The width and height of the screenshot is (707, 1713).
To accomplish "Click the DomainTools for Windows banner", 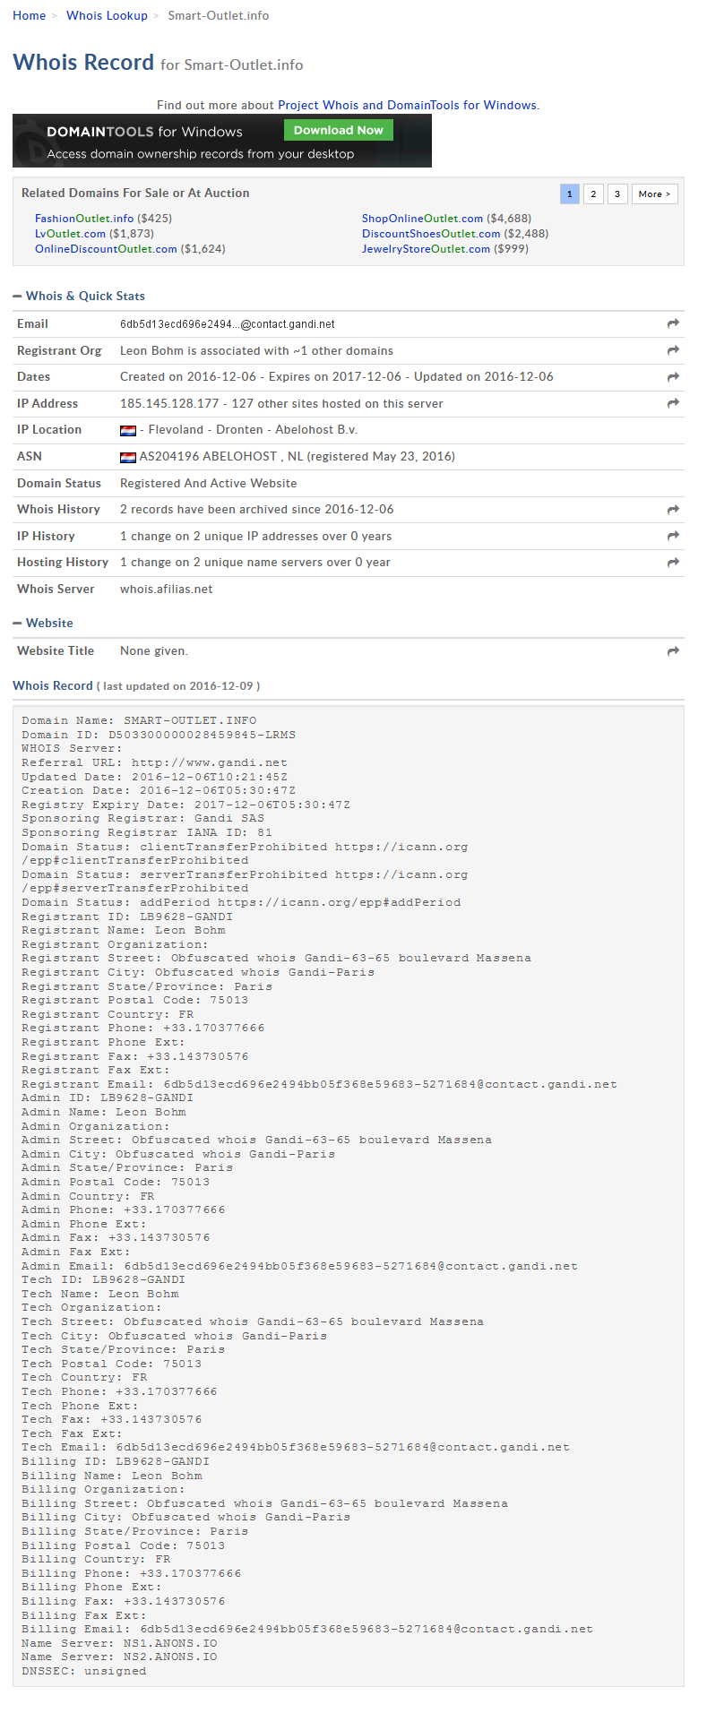I will click(x=222, y=141).
